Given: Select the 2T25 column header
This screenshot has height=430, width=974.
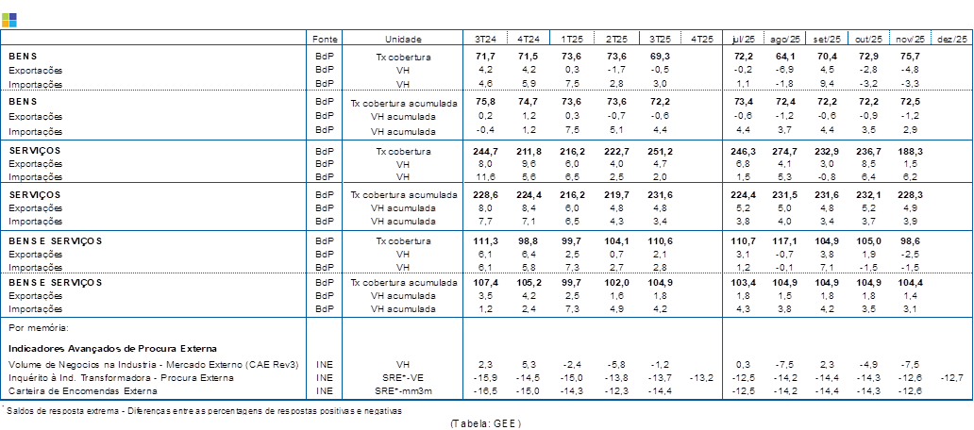Looking at the screenshot, I should [x=616, y=39].
